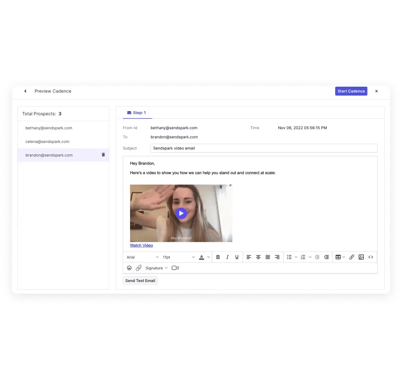Delete brandon@sendspark.com with trash icon

click(103, 154)
